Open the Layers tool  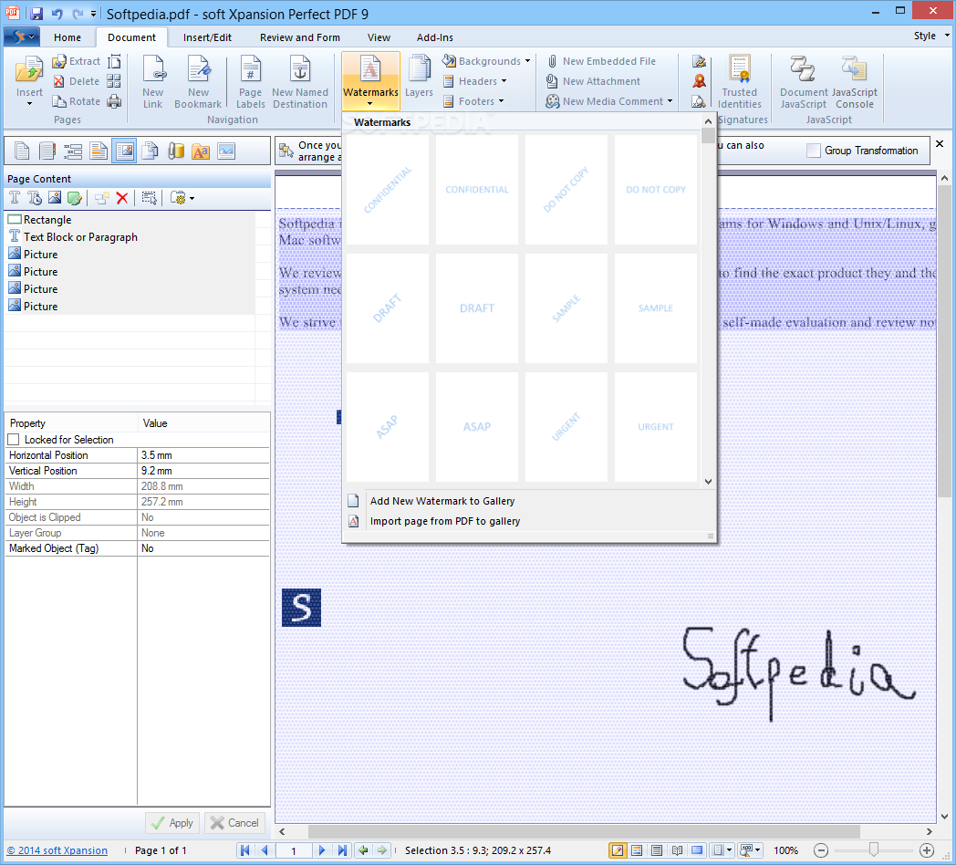point(419,77)
